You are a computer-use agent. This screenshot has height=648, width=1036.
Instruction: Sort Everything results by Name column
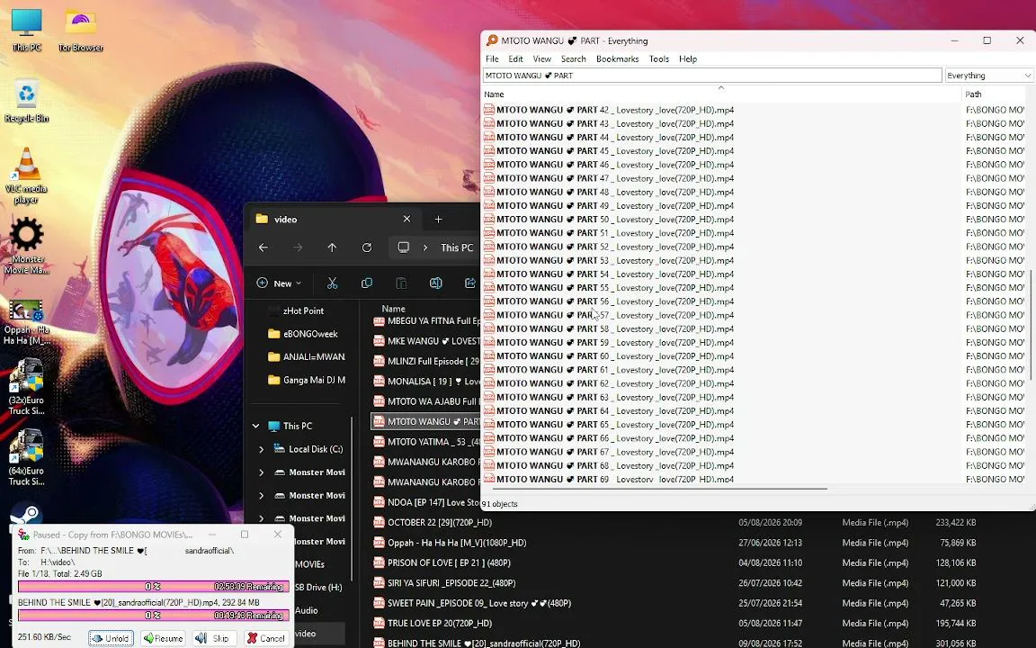click(x=721, y=94)
